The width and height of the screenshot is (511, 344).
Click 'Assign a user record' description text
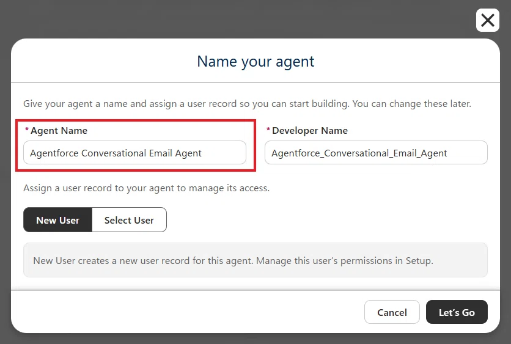click(146, 188)
